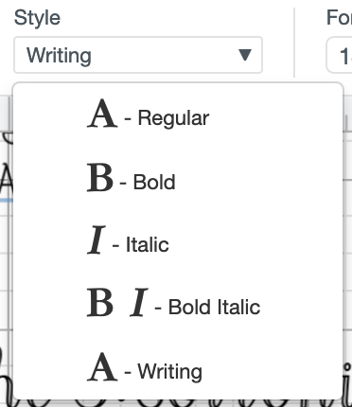Image resolution: width=352 pixels, height=407 pixels.
Task: Click the B glyph in Bold Italic row
Action: pos(100,302)
